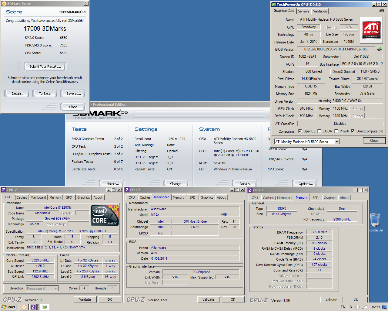The image size is (388, 311).
Task: Select the Graphics Card tab in GPU-Z
Action: (284, 11)
